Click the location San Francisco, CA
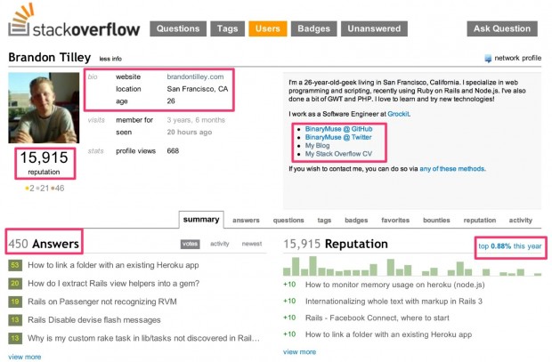Viewport: 552px width, 362px height. (x=197, y=89)
